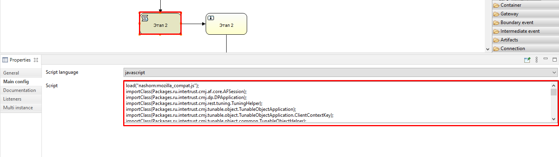
Task: Switch to the Documentation tab
Action: tap(21, 90)
